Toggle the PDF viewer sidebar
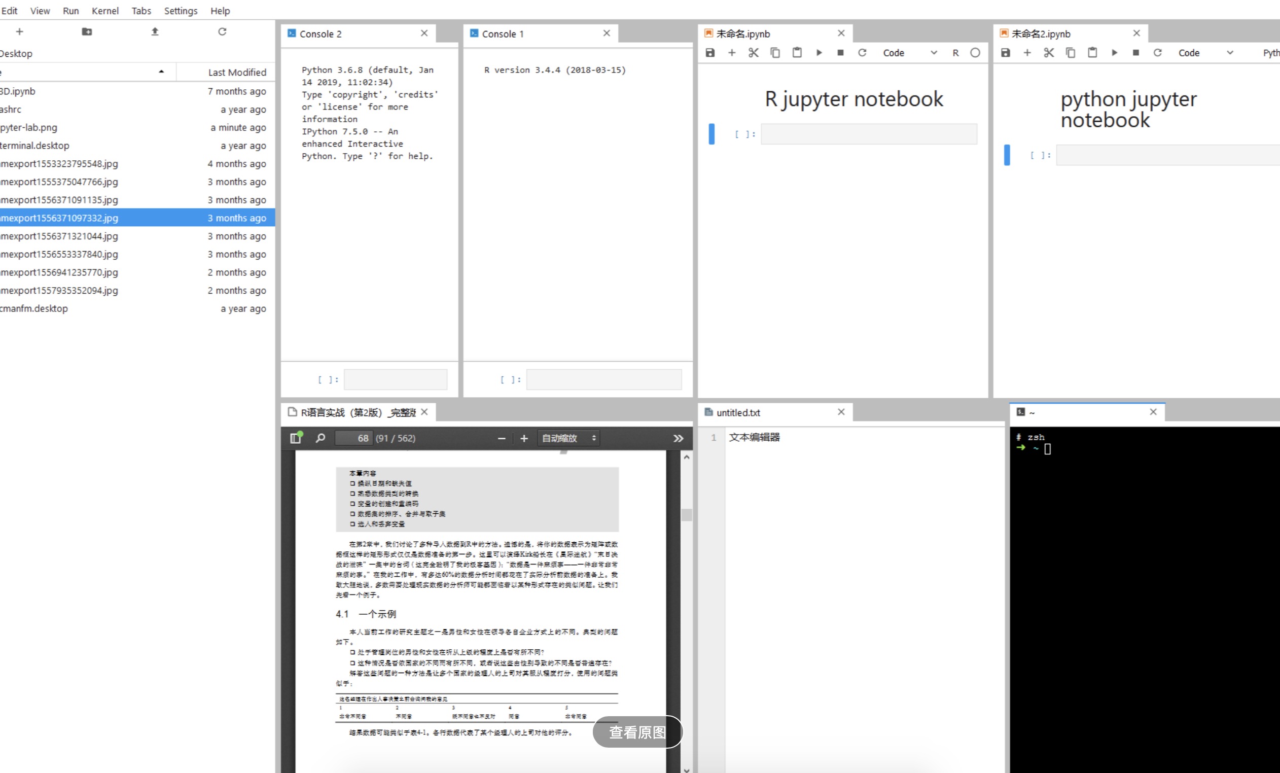Viewport: 1280px width, 773px height. tap(296, 438)
